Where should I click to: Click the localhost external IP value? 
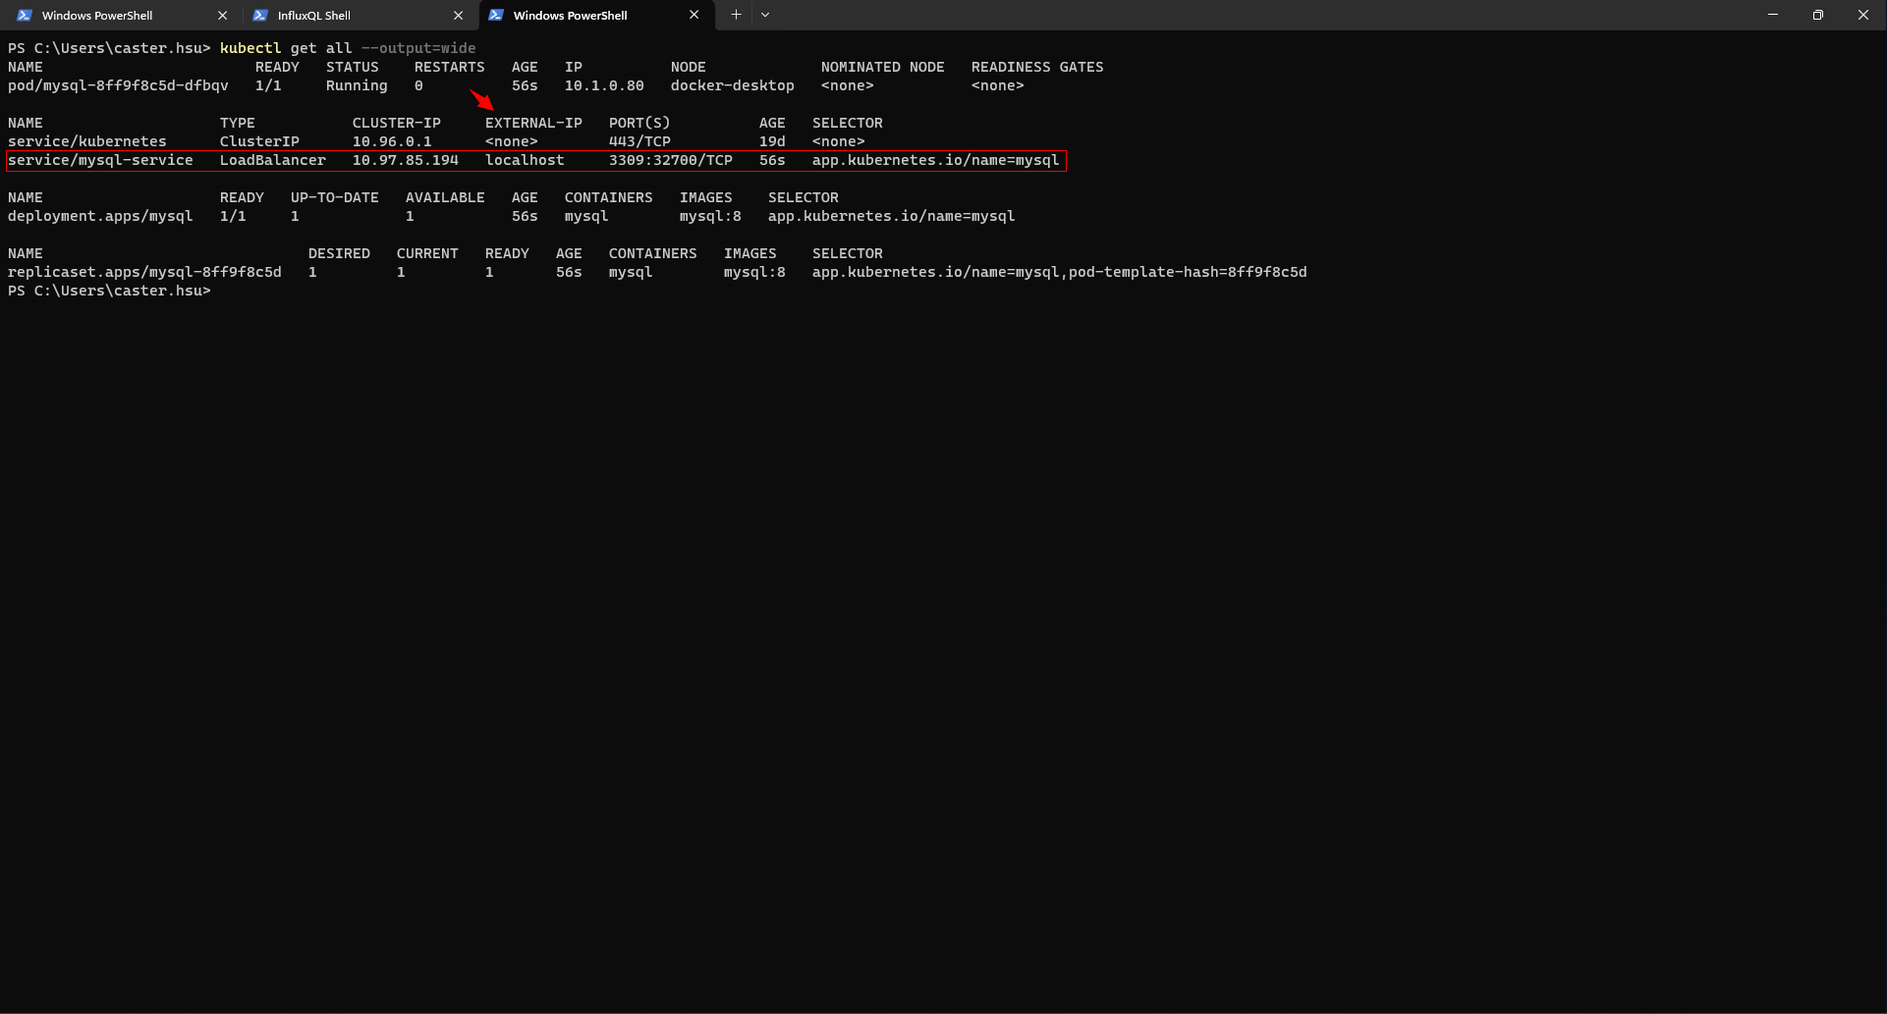pyautogui.click(x=525, y=160)
